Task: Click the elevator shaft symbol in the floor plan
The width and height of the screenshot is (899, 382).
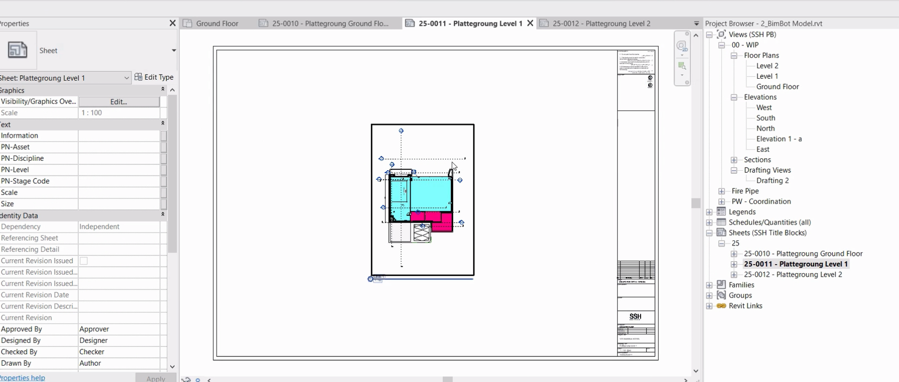Action: coord(421,233)
